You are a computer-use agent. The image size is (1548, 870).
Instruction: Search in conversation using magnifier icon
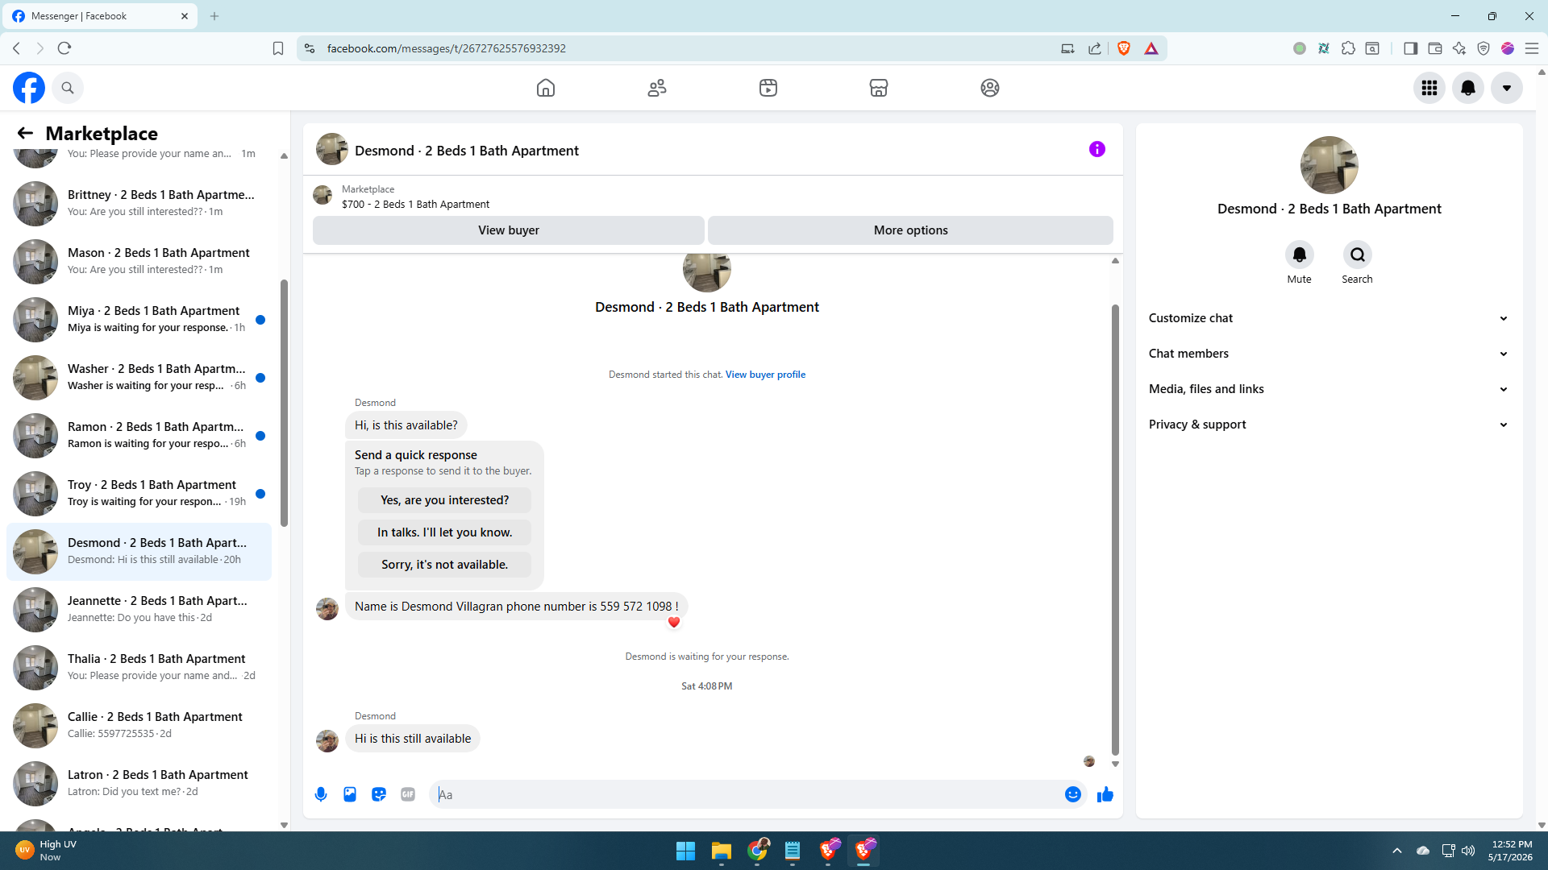coord(1357,255)
